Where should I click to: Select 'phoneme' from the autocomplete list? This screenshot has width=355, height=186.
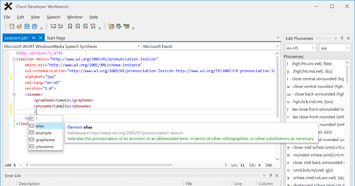45,147
